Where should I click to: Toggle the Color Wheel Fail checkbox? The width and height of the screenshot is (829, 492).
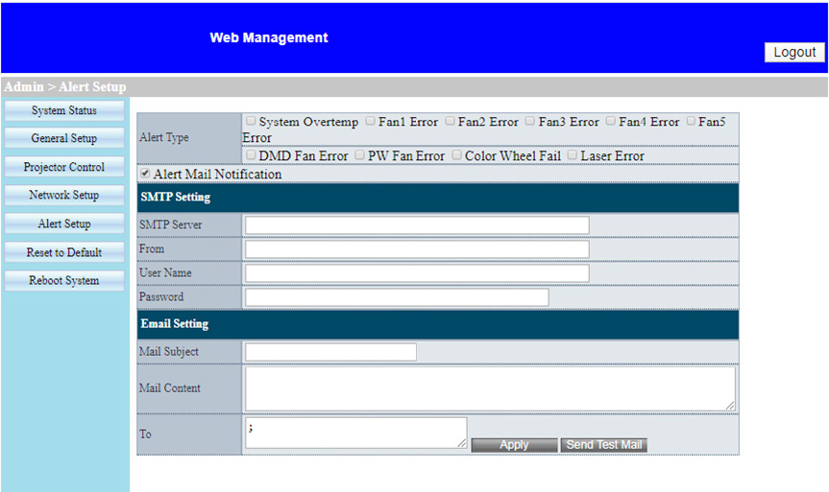click(x=456, y=154)
